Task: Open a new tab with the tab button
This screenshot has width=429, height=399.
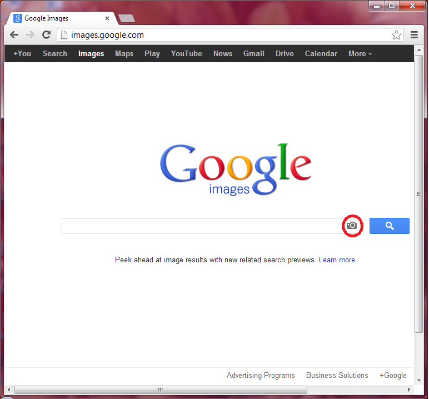Action: [x=127, y=18]
